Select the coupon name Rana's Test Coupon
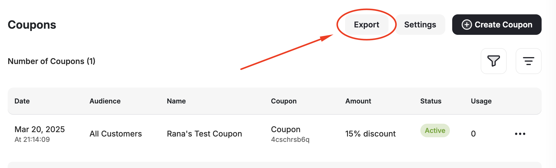Image resolution: width=556 pixels, height=168 pixels. (x=204, y=133)
